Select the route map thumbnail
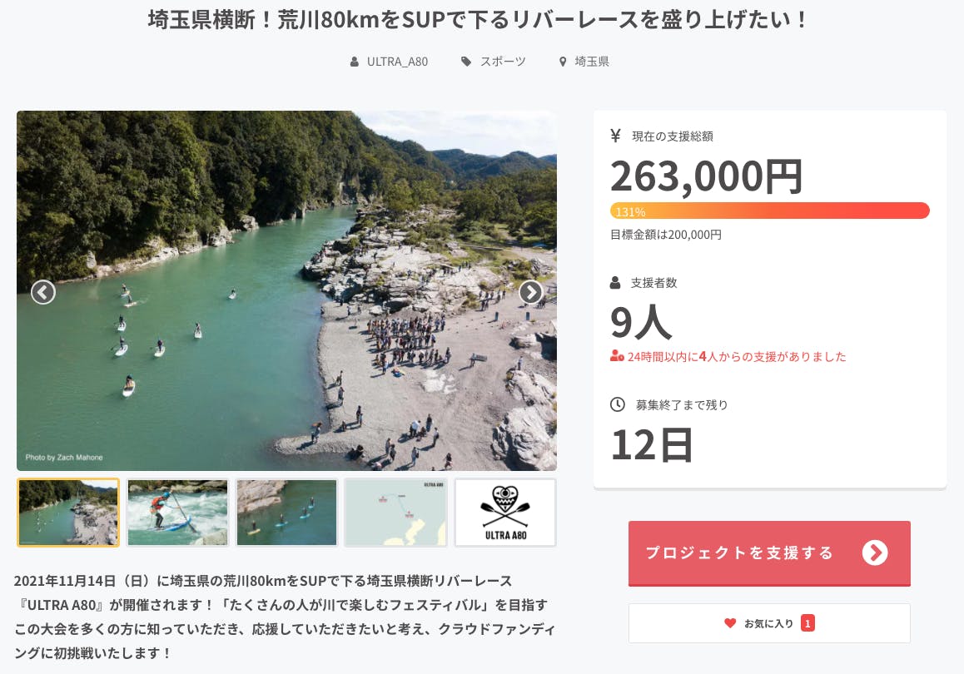Image resolution: width=964 pixels, height=674 pixels. 395,513
